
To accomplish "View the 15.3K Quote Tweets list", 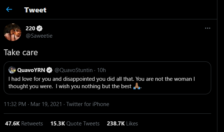I will [x=75, y=124].
